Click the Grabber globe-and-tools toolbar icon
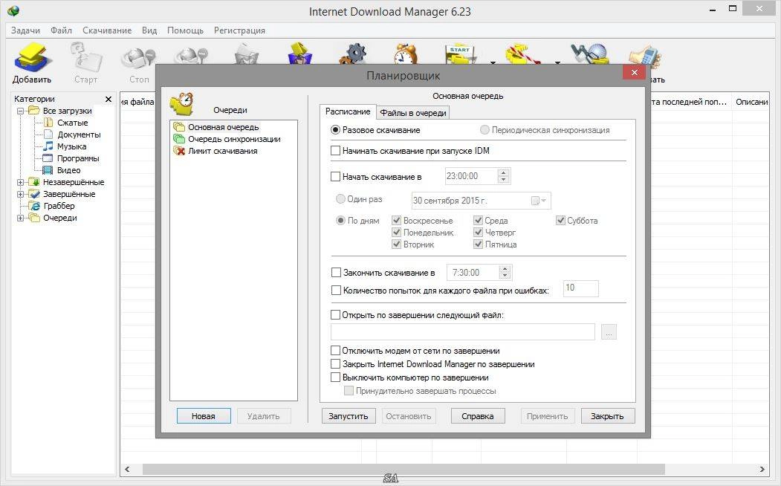Viewport: 781px width, 486px height. 590,54
